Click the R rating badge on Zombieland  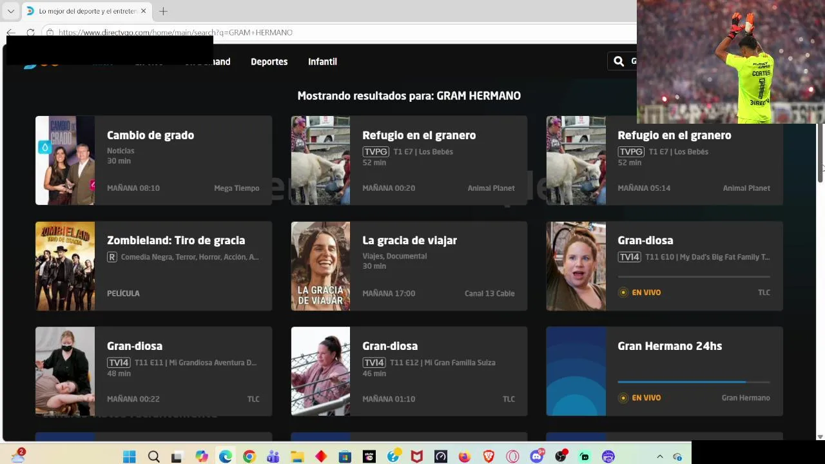pos(112,257)
